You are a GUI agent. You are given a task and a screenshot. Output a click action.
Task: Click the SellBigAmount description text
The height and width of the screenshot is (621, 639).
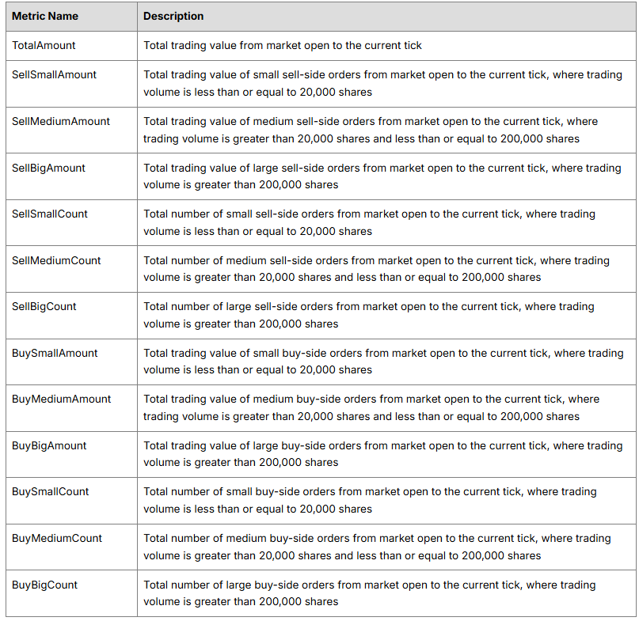tap(382, 176)
